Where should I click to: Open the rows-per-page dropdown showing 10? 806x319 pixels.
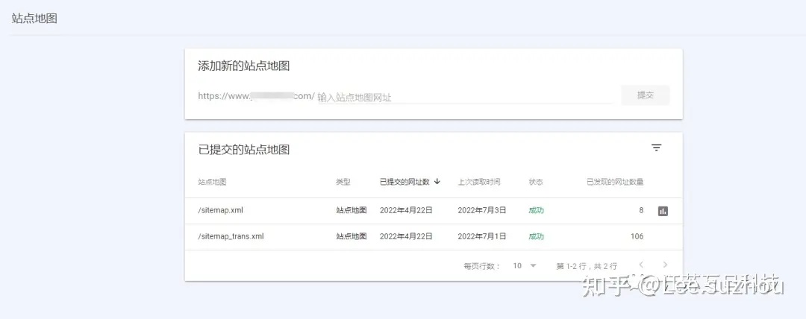pyautogui.click(x=525, y=265)
